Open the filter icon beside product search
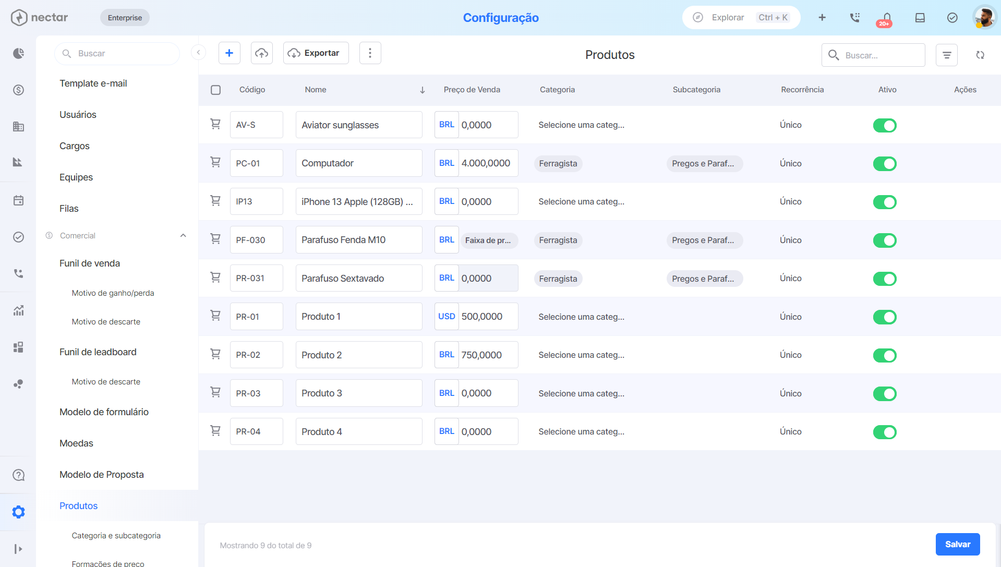The image size is (1001, 567). [x=946, y=55]
